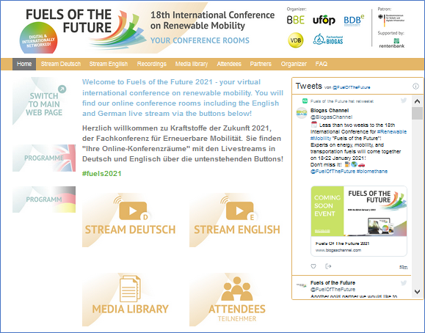Screen dimensions: 425x333
Task: Share the Biogas Channel tweet
Action: [x=328, y=266]
